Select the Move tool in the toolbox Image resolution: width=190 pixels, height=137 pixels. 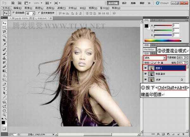click(4, 23)
